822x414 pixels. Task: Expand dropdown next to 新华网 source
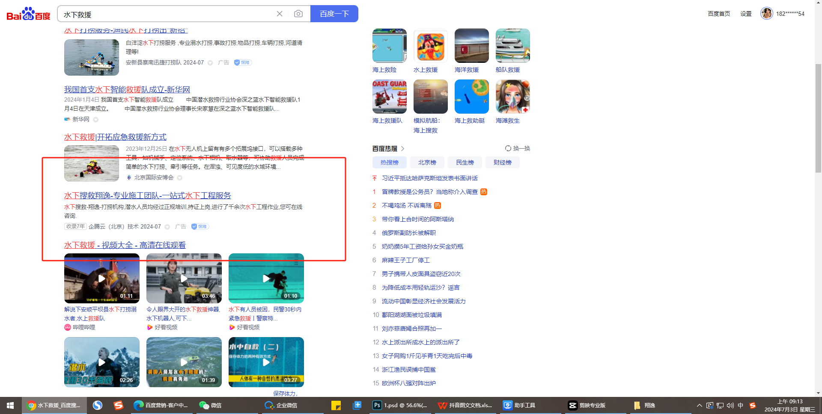point(96,120)
